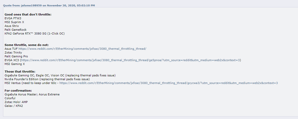Click the 'Zotac Holo! AMP' line

click(x=16, y=102)
